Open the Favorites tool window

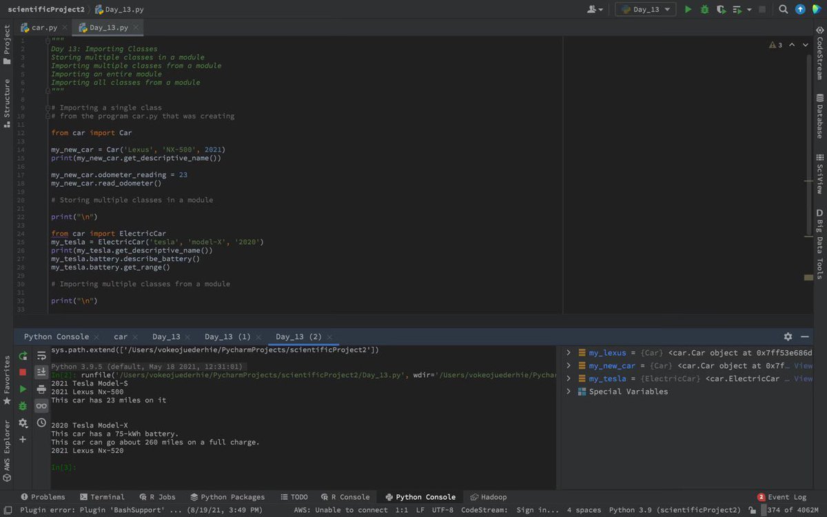coord(7,381)
